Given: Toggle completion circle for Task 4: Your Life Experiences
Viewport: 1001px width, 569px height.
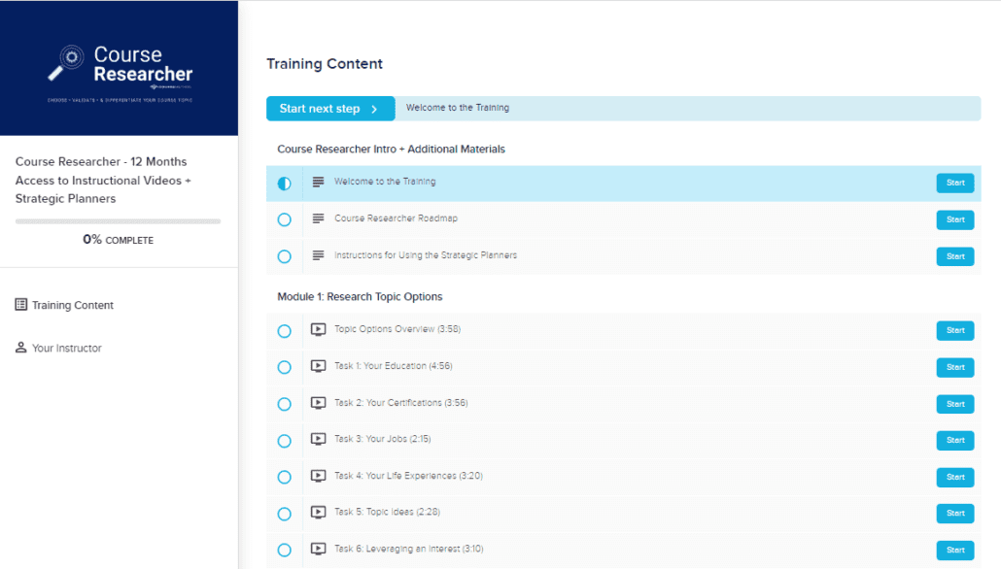Looking at the screenshot, I should pyautogui.click(x=284, y=477).
